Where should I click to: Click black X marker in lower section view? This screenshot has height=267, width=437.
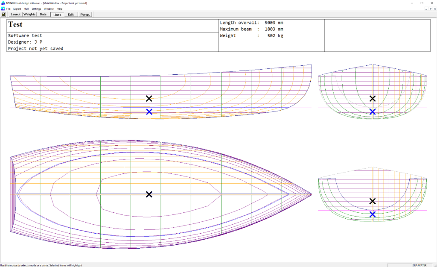tap(373, 201)
